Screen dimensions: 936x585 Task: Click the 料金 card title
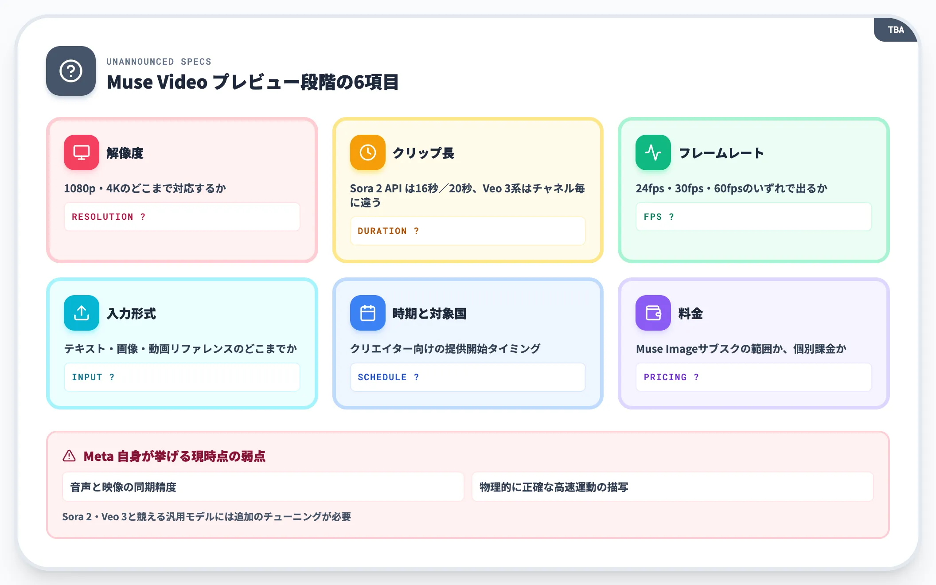(690, 313)
